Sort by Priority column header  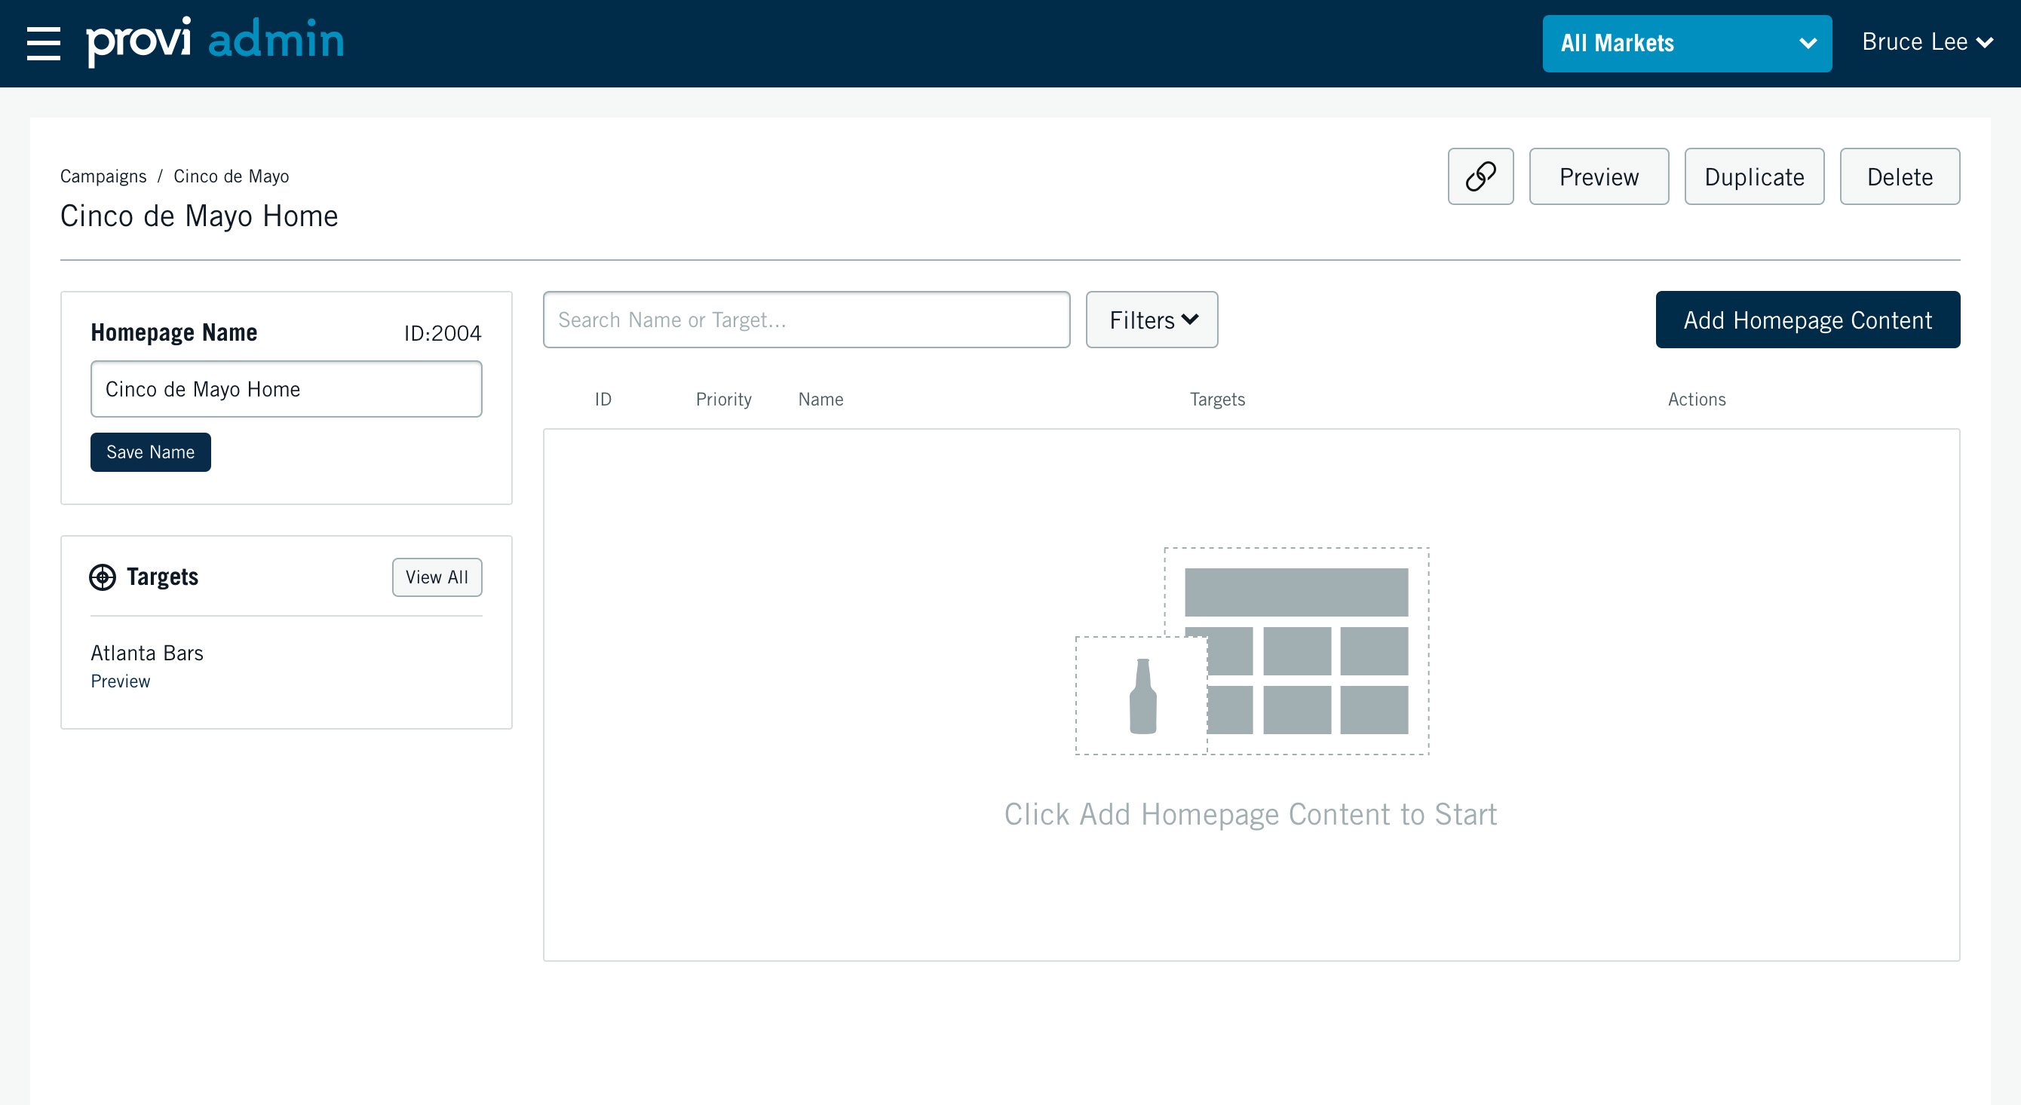tap(723, 399)
